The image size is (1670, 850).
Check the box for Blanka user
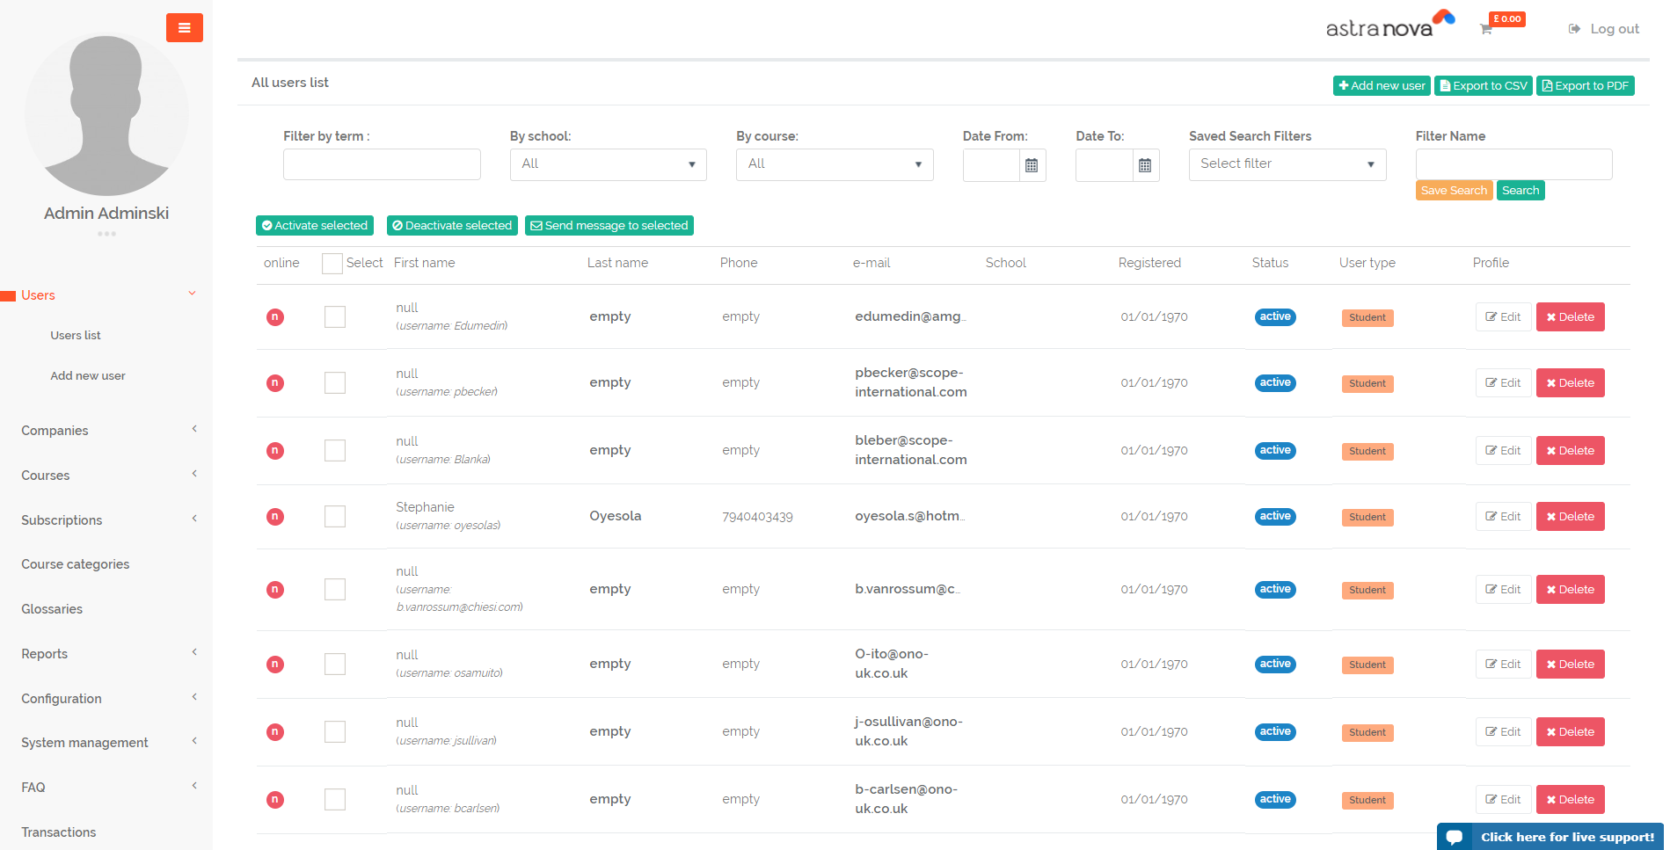point(335,451)
